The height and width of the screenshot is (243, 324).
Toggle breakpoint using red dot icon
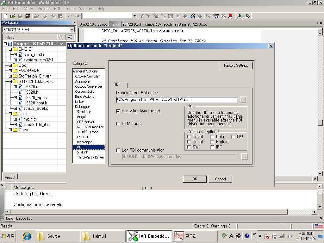[x=231, y=16]
